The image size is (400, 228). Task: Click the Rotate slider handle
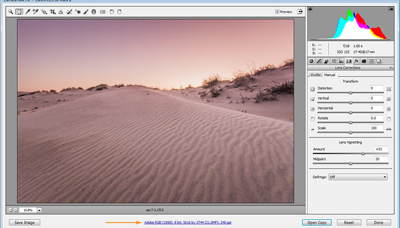[x=350, y=123]
